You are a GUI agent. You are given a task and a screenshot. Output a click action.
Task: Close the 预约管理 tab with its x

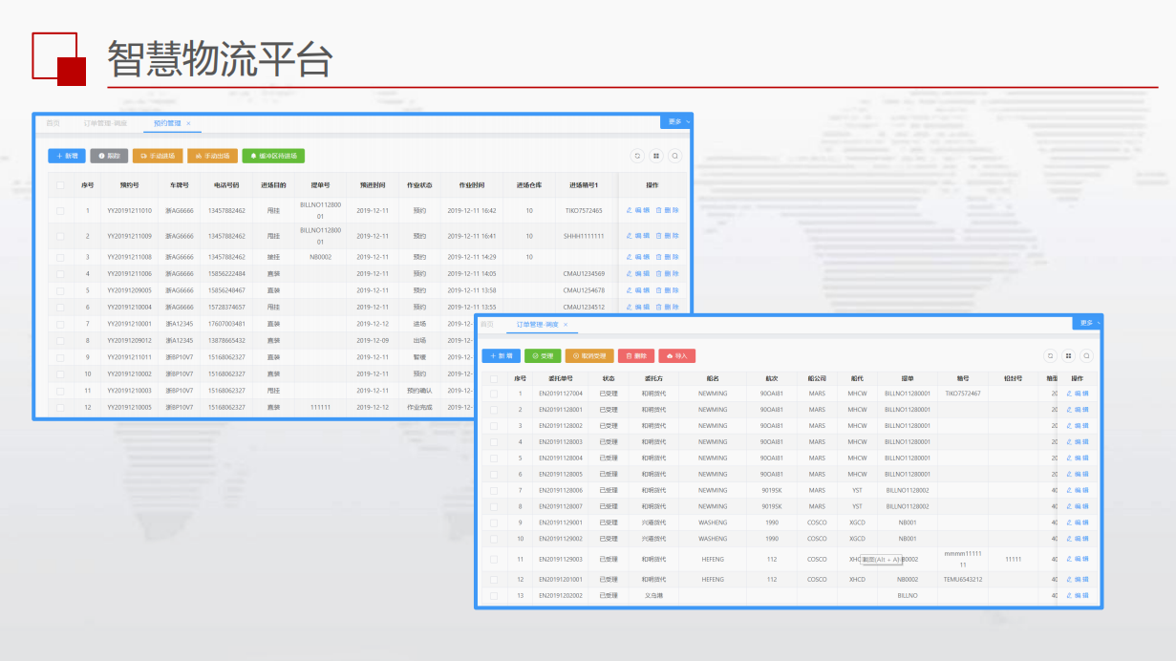pos(188,123)
